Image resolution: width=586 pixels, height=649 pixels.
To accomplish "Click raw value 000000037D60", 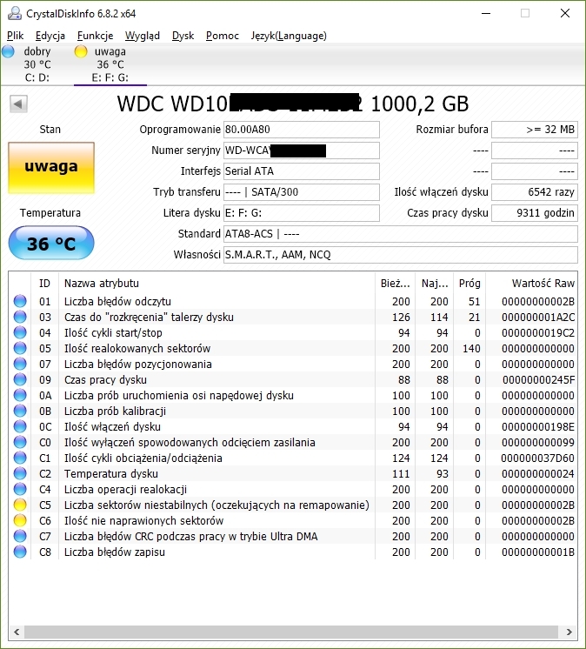I will click(537, 458).
